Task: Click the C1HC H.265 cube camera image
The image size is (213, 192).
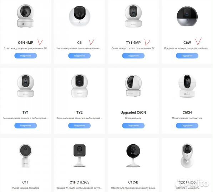Action: pos(80,155)
